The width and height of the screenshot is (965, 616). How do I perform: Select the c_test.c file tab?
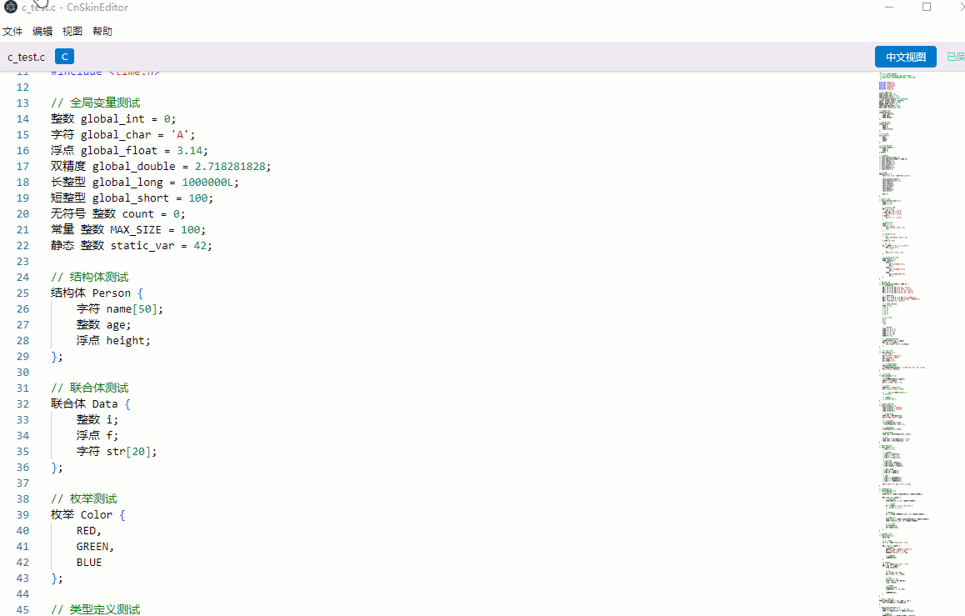point(27,57)
